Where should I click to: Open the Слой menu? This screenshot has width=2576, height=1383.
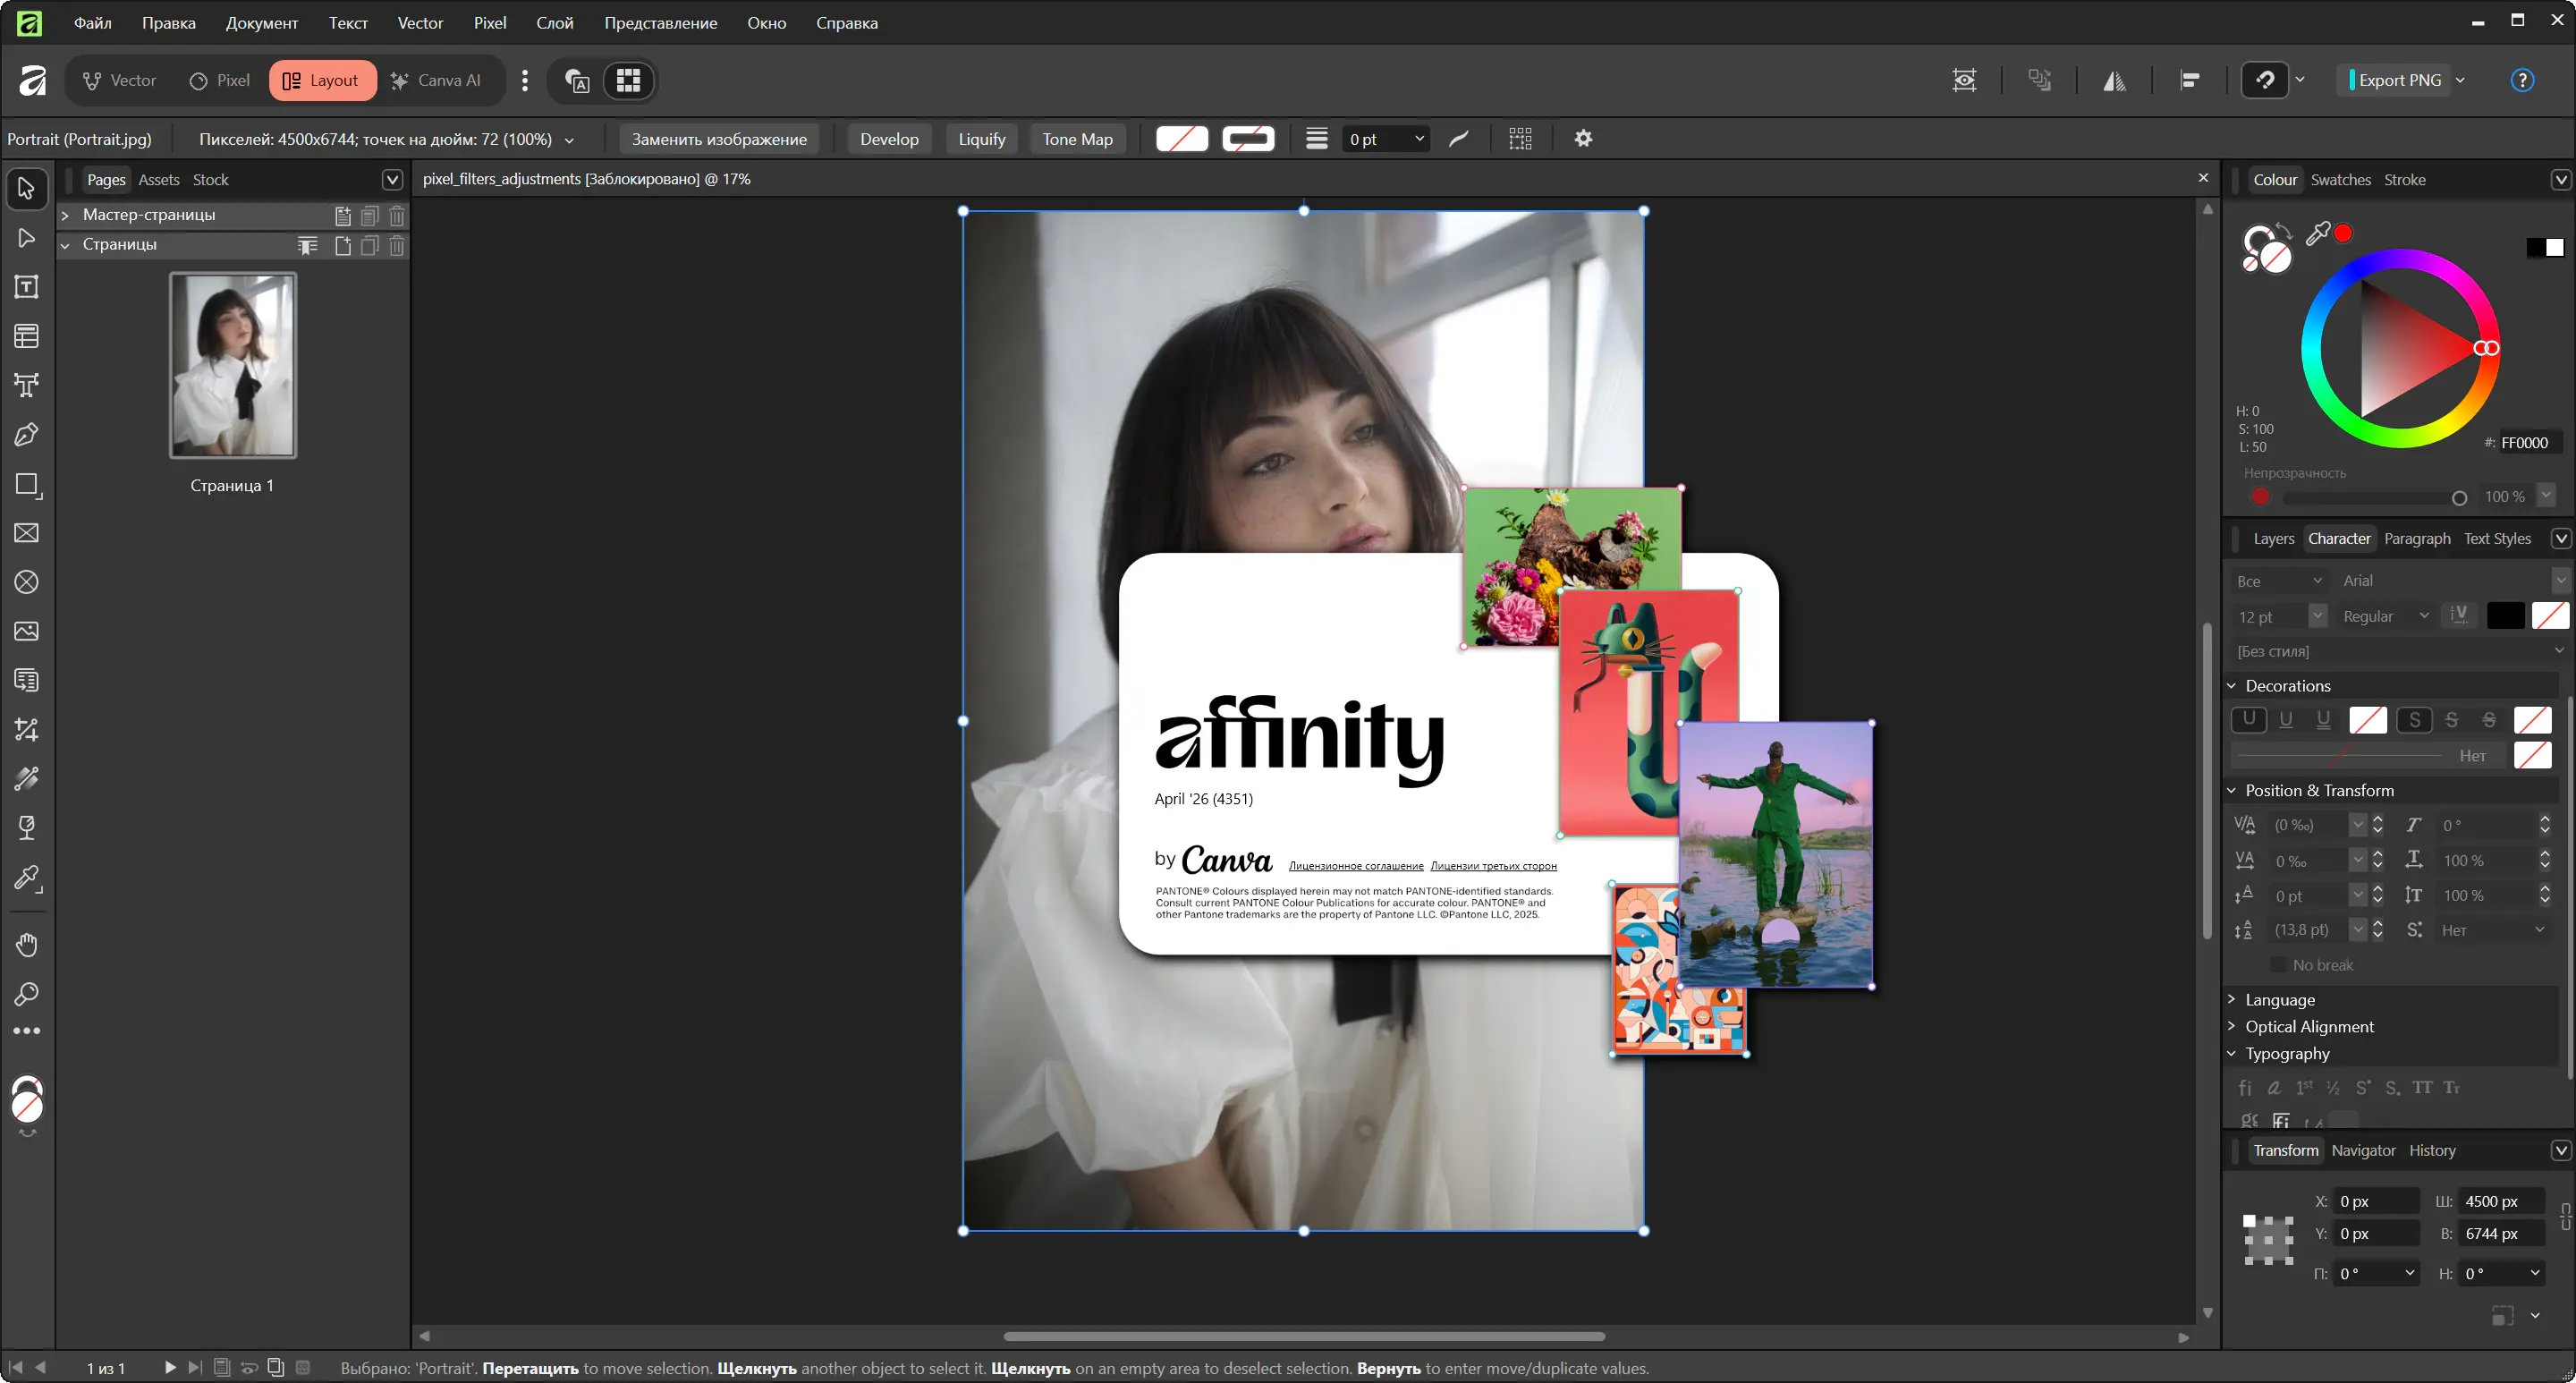click(x=554, y=22)
